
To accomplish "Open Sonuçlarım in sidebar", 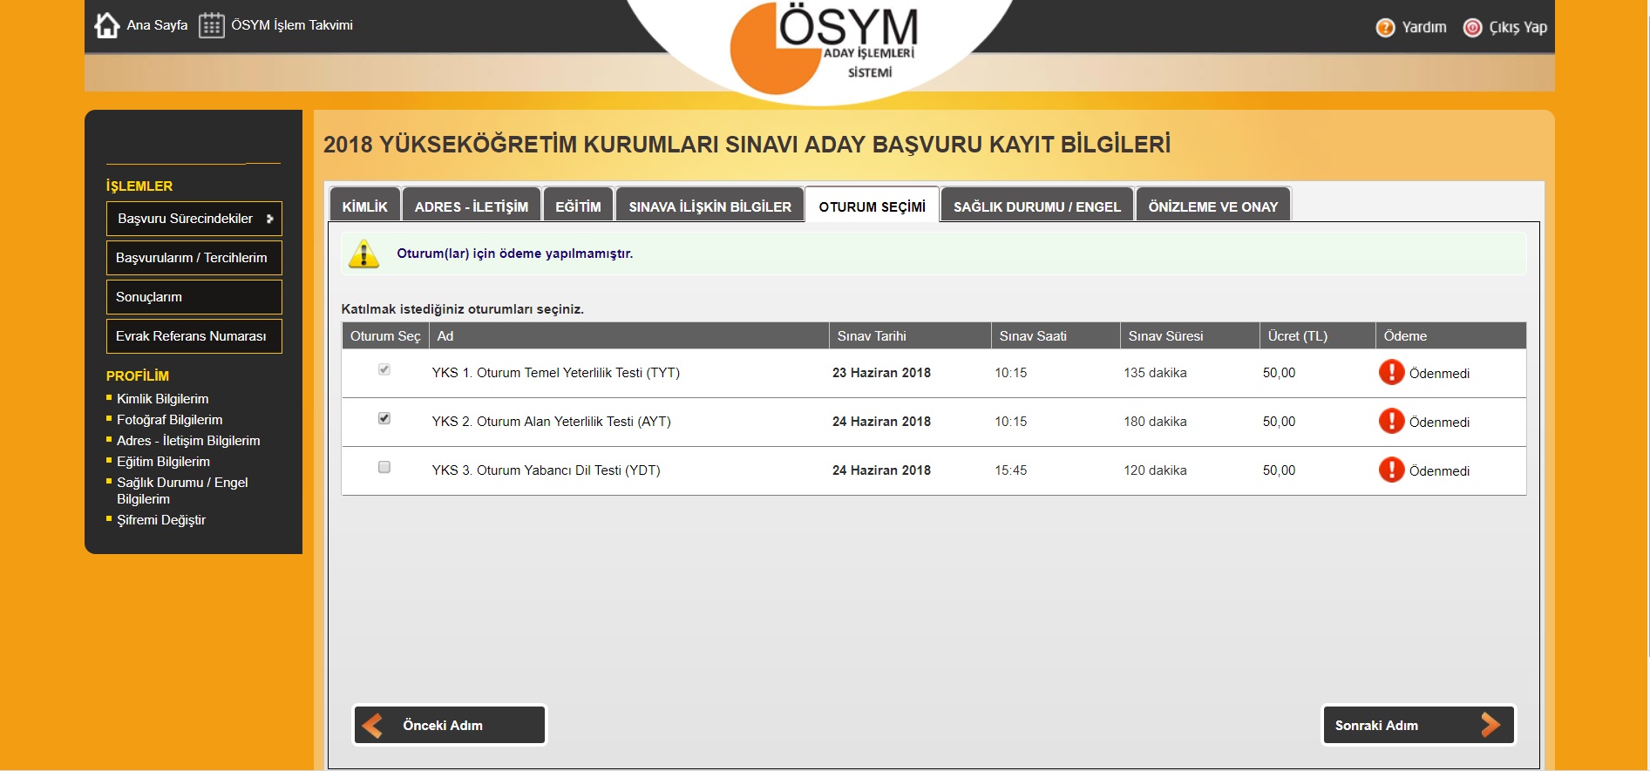I will pyautogui.click(x=194, y=297).
